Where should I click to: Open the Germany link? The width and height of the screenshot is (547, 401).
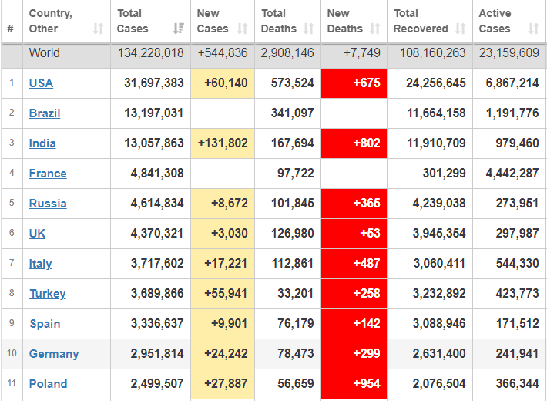click(54, 354)
